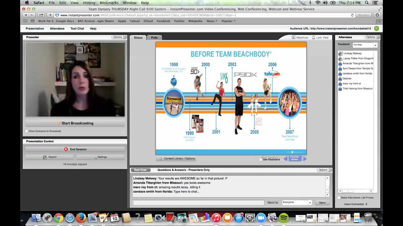
Task: Go to the previous slide arrow
Action: 285,159
